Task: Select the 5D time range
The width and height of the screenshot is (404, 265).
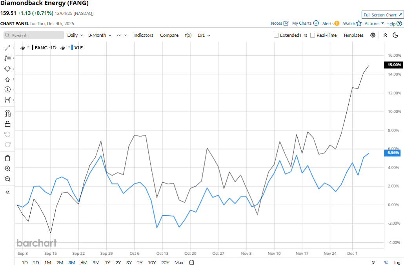Action: (x=36, y=262)
